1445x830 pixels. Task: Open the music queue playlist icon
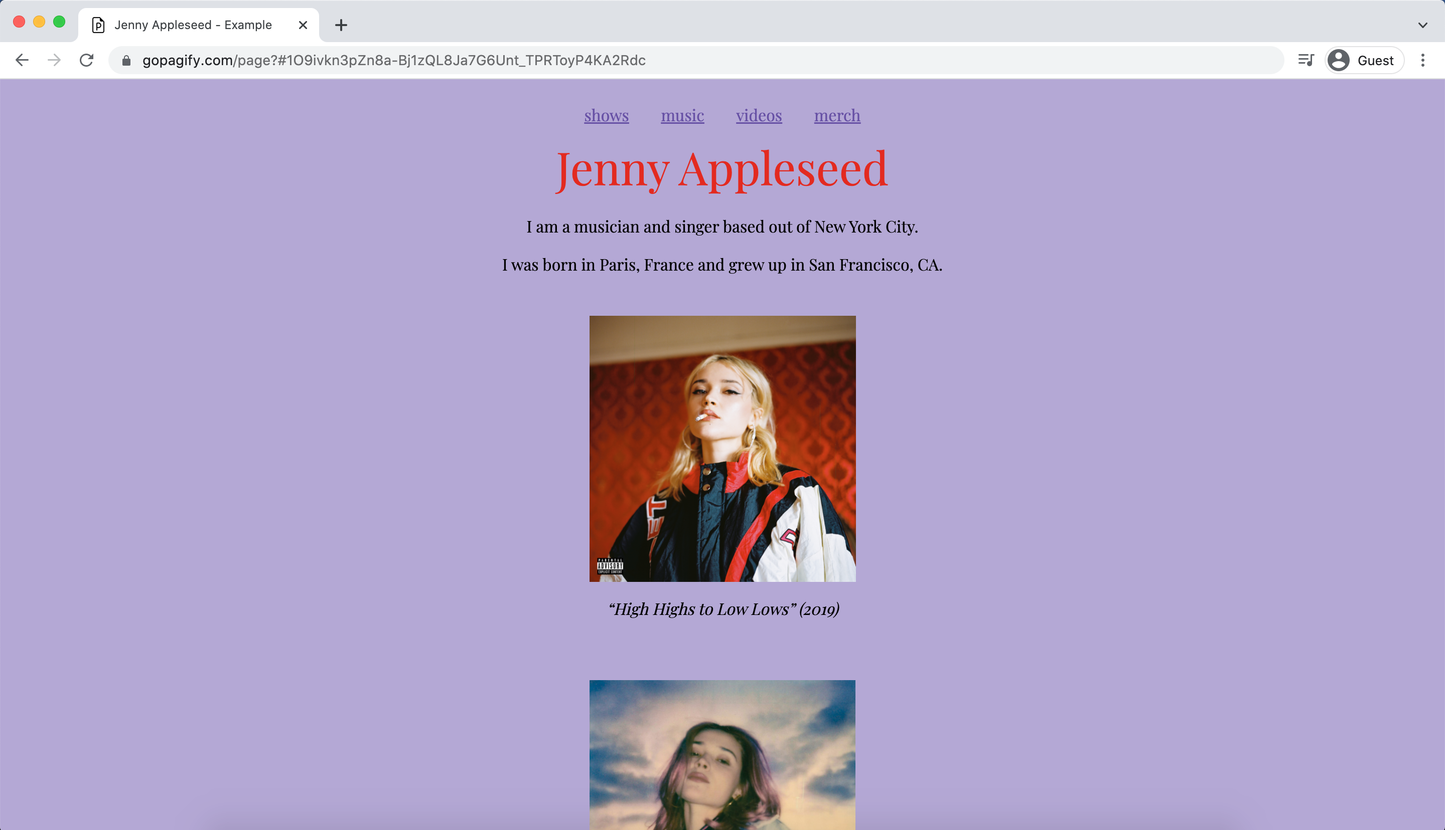tap(1305, 60)
